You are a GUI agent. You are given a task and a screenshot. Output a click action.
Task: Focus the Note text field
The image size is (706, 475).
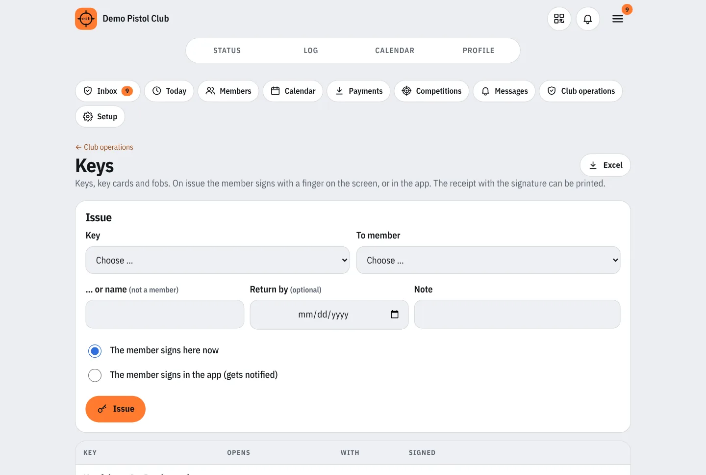[x=517, y=315]
